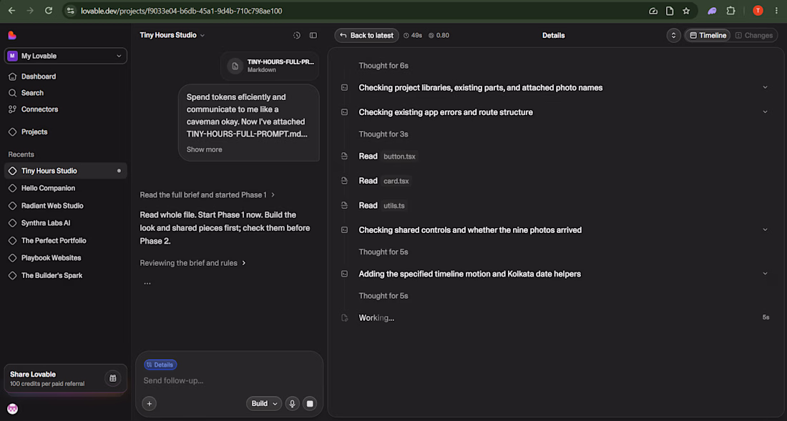Open Connectors in sidebar
Viewport: 787px width, 421px height.
pos(39,109)
